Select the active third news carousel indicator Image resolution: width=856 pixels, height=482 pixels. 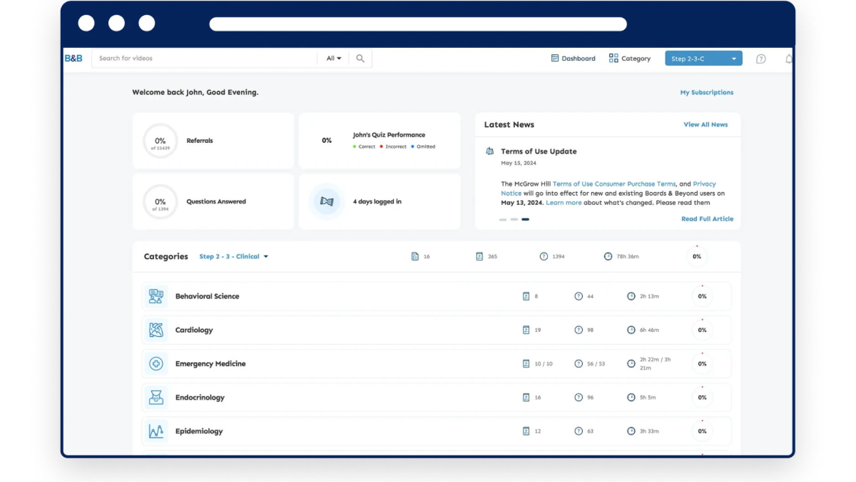(526, 220)
